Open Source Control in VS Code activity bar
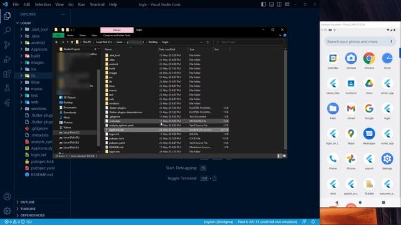The image size is (401, 225). point(7,45)
